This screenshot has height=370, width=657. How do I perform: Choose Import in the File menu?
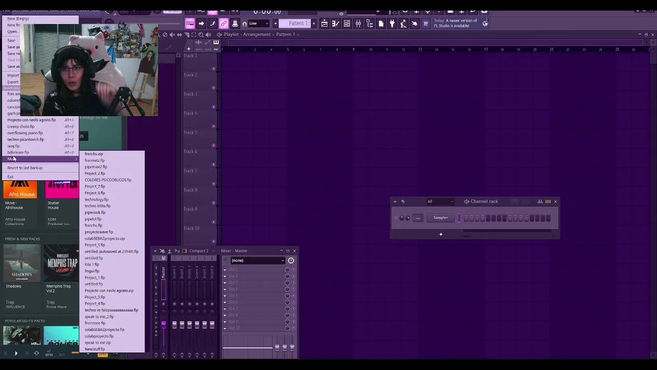(x=13, y=76)
